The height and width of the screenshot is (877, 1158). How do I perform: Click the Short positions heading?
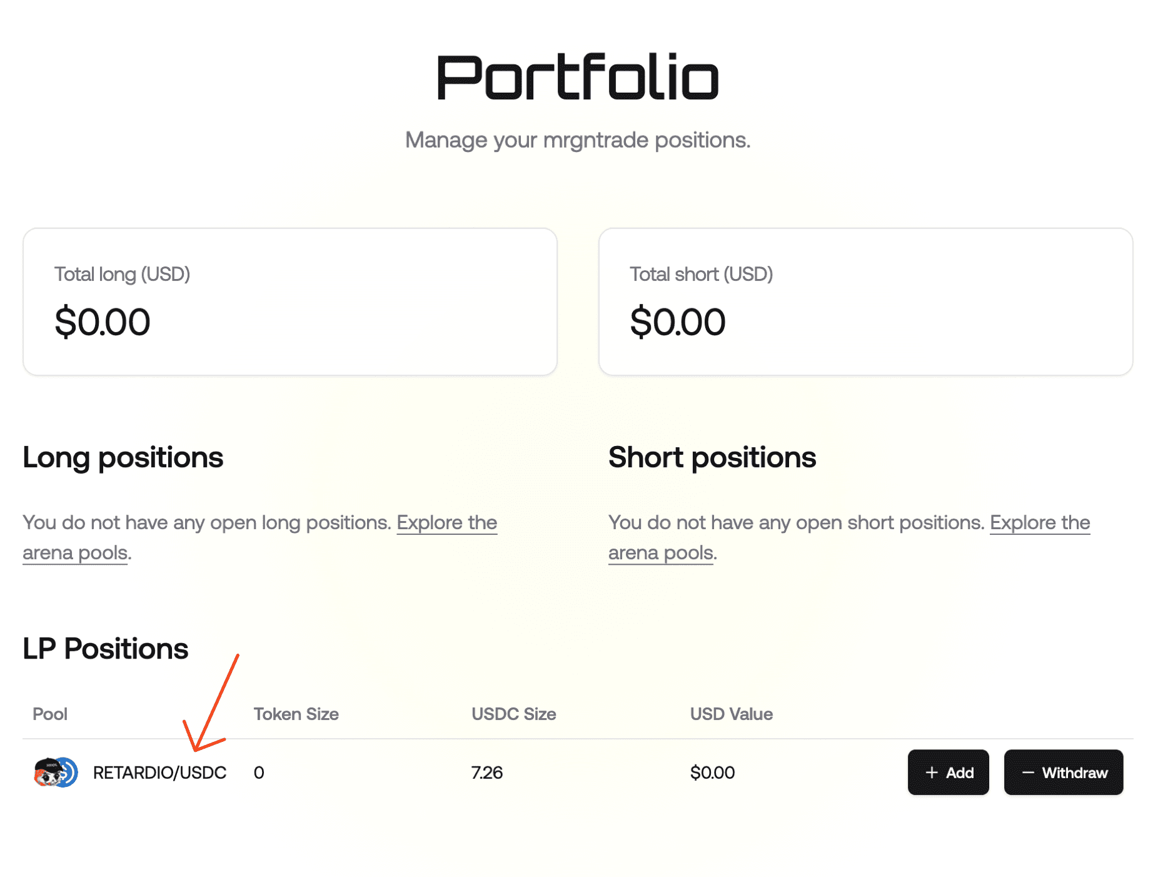[712, 457]
